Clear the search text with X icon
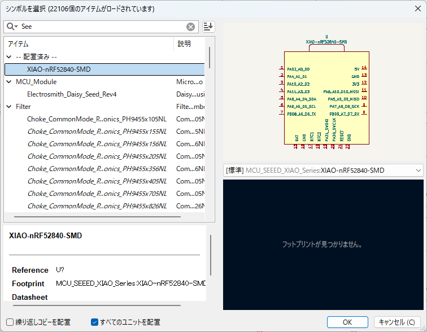Viewport: 427px width, 332px height. pos(191,27)
